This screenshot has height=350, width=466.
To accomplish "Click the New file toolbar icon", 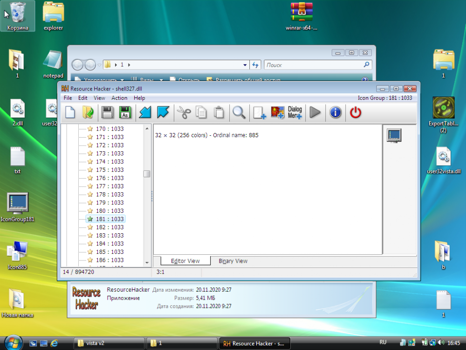I will pos(70,112).
